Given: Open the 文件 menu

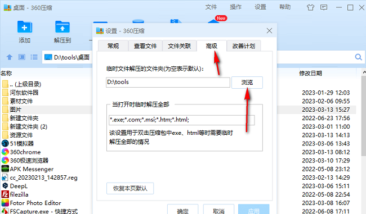Looking at the screenshot, I should [211, 7].
